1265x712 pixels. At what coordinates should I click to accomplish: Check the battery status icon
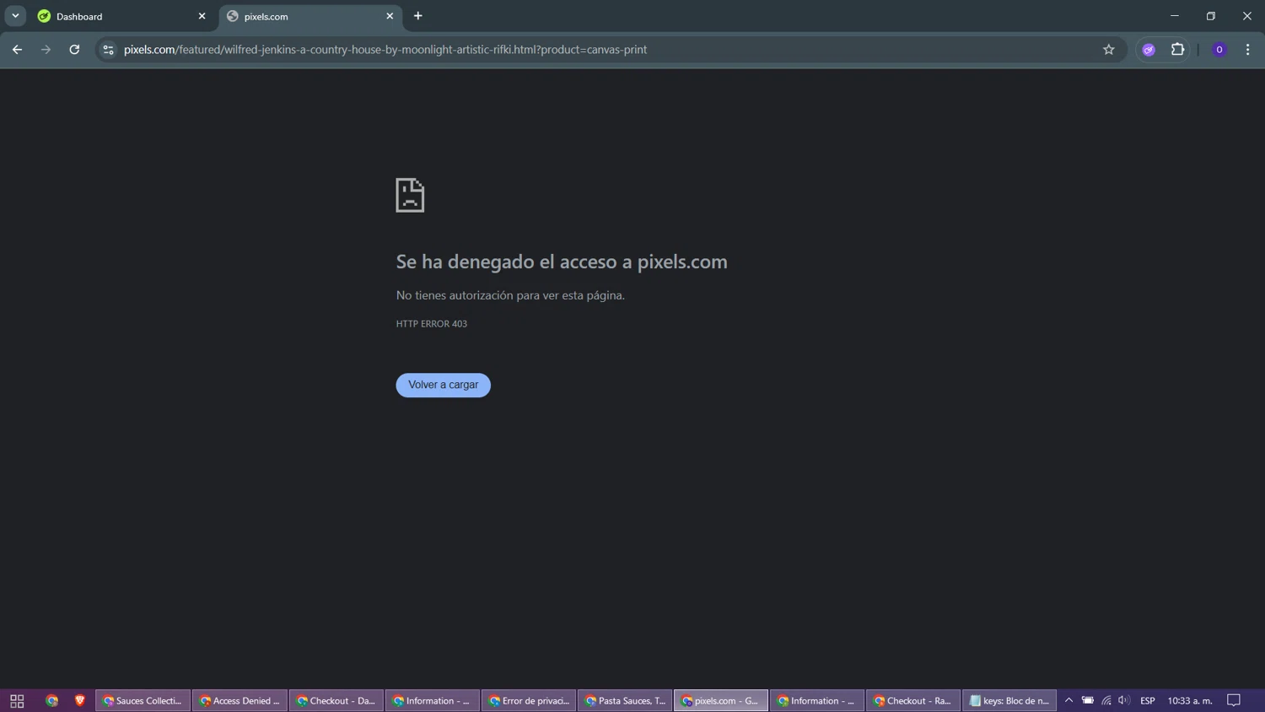[1088, 701]
